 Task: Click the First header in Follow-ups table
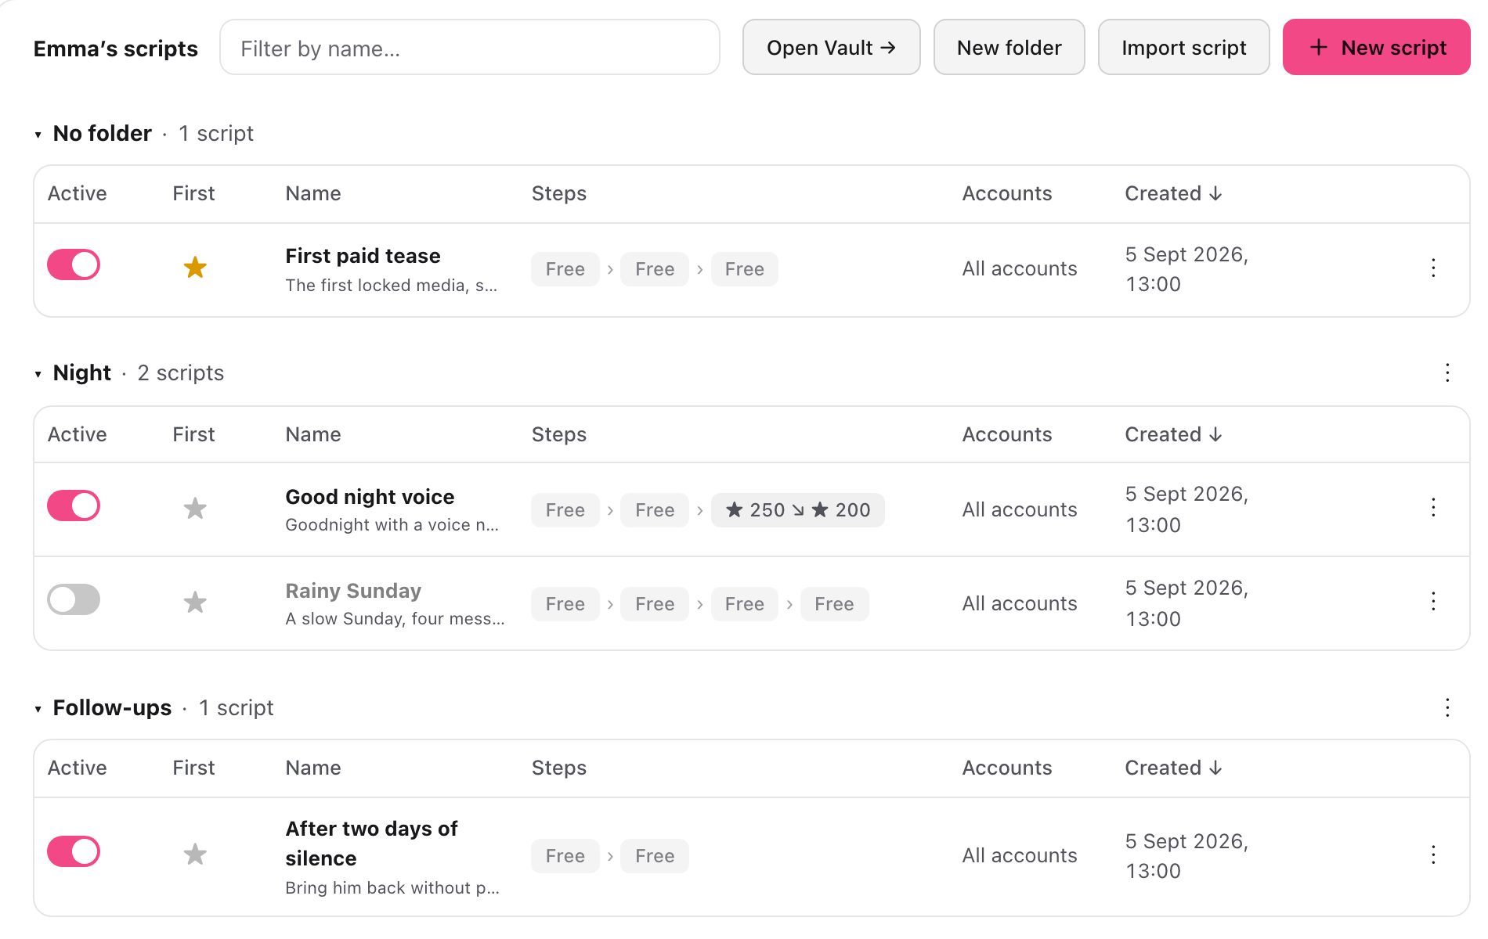[193, 768]
